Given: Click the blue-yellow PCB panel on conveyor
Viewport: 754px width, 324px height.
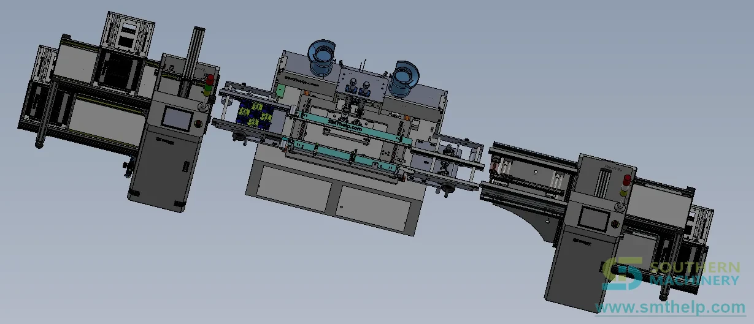Looking at the screenshot, I should [x=255, y=115].
